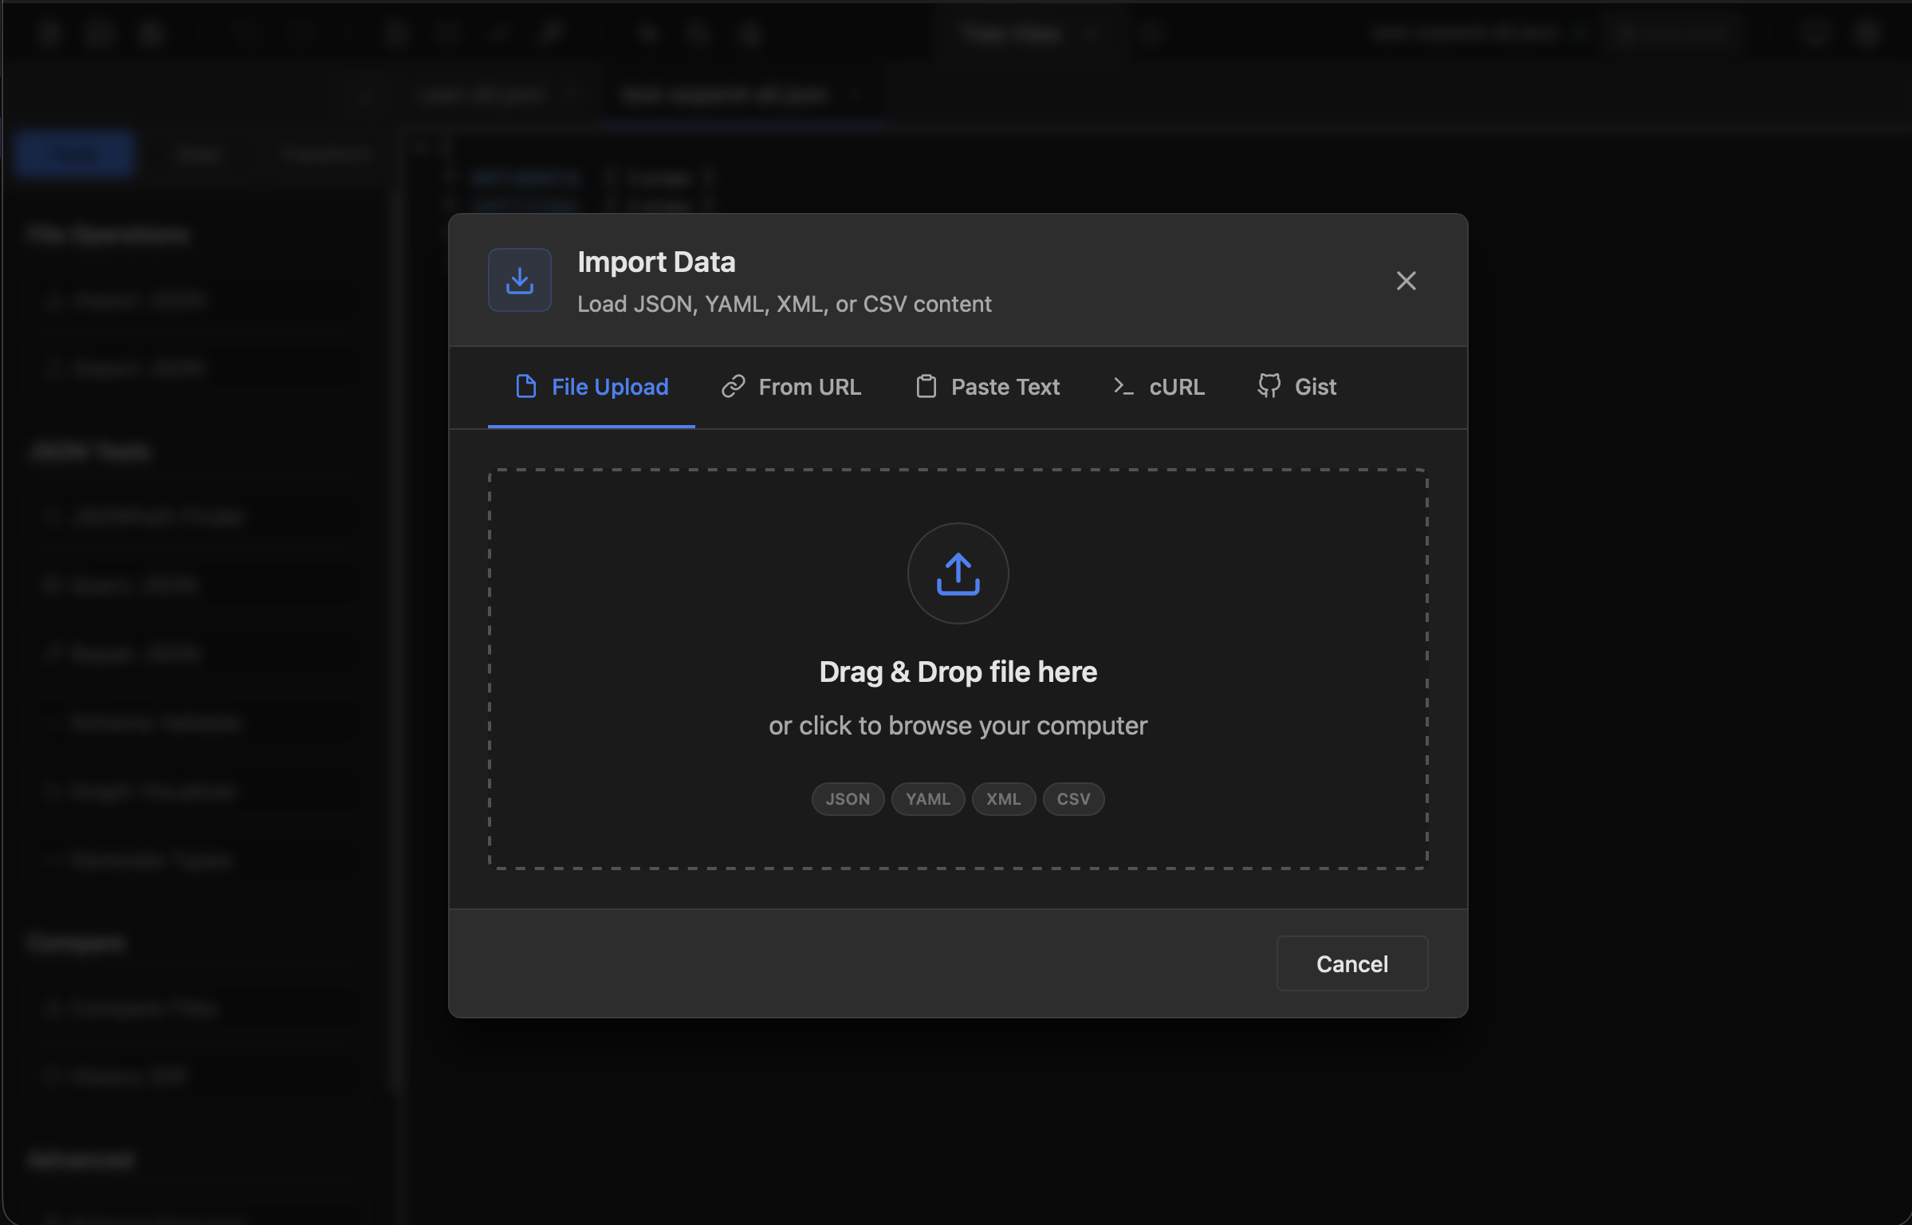
Task: Click the link icon beside From URL
Action: pyautogui.click(x=733, y=386)
